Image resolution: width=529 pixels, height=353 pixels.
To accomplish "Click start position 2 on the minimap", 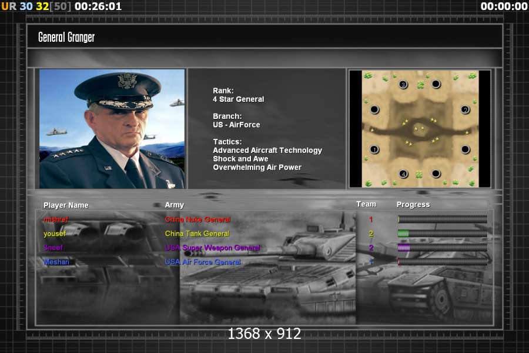I will [x=465, y=109].
